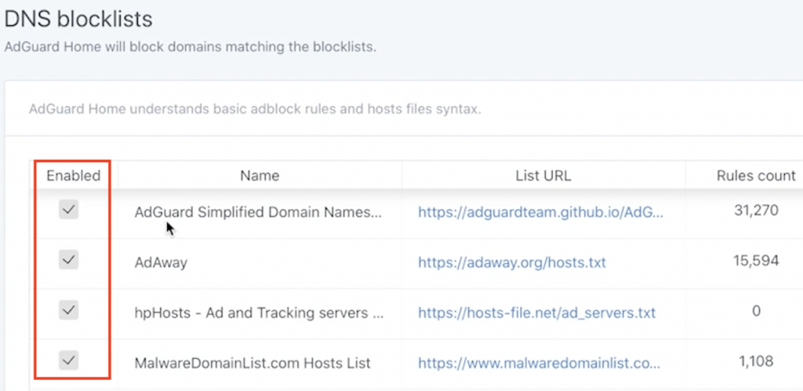Click the 15,594 rules count value
Viewport: 803px width, 391px height.
tap(757, 260)
